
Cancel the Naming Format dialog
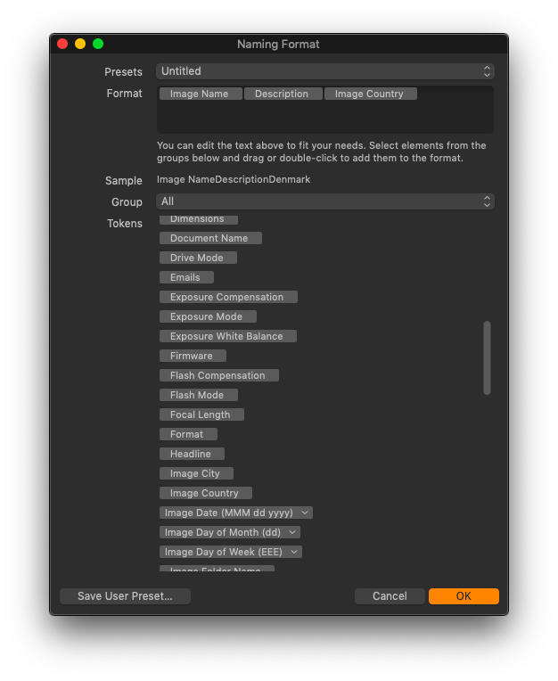[x=390, y=596]
